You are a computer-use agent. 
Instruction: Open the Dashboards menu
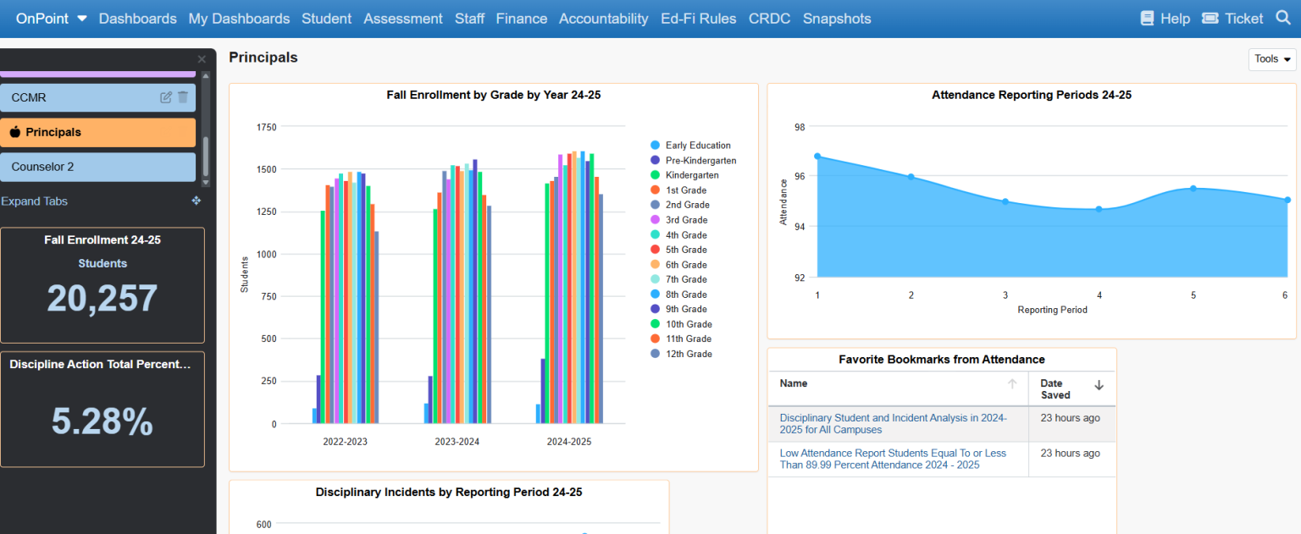click(137, 18)
